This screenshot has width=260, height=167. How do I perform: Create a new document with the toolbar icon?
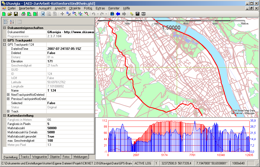(x=4, y=14)
